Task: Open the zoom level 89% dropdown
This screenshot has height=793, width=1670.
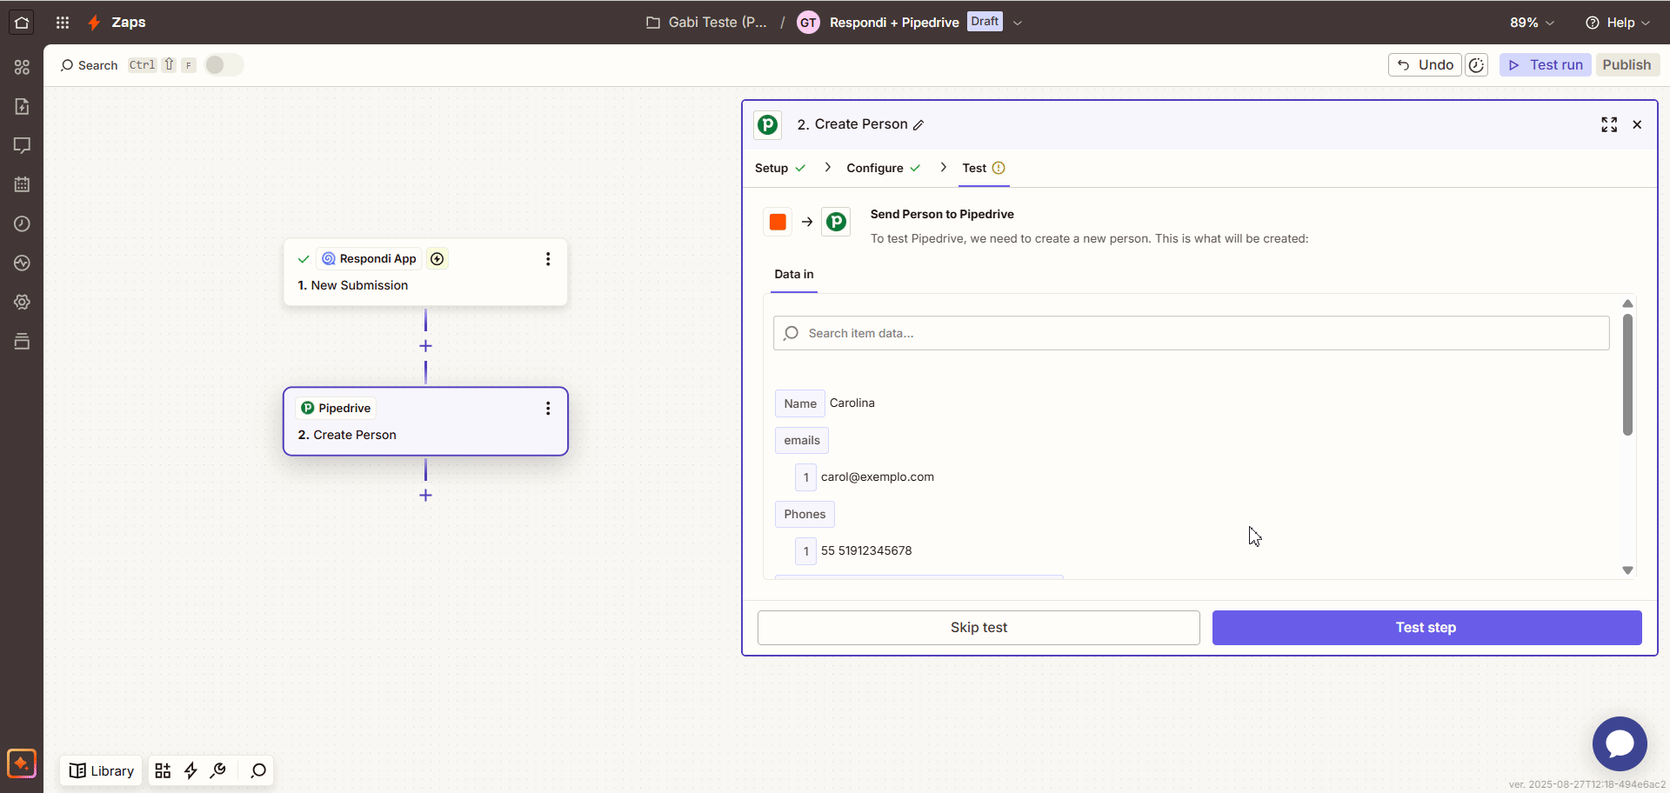Action: pos(1532,23)
